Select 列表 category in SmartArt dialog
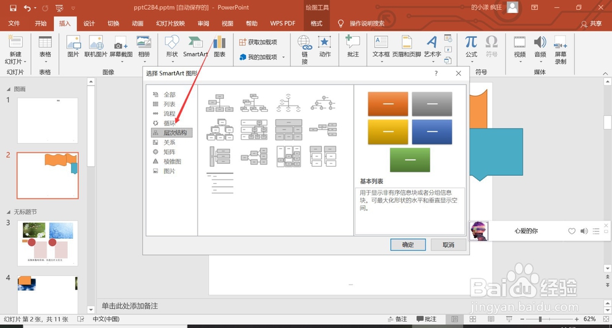This screenshot has width=612, height=328. click(169, 104)
